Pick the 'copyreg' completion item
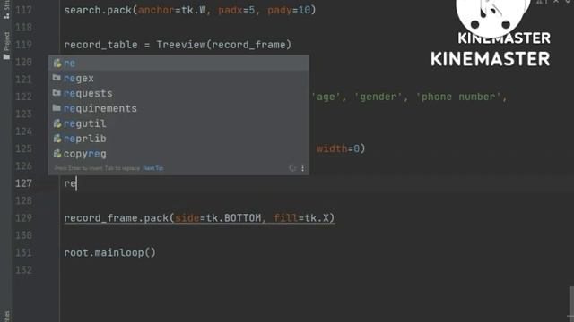This screenshot has width=574, height=322. click(178, 154)
